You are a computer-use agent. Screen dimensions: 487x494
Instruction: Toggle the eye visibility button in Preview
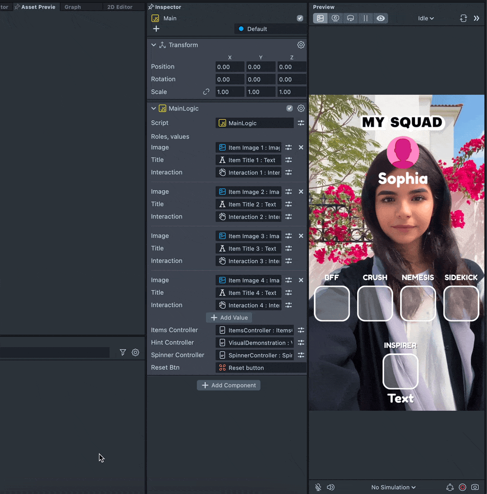coord(380,18)
